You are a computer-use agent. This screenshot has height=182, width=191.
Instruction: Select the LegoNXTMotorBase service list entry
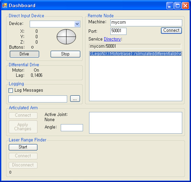pyautogui.click(x=136, y=54)
